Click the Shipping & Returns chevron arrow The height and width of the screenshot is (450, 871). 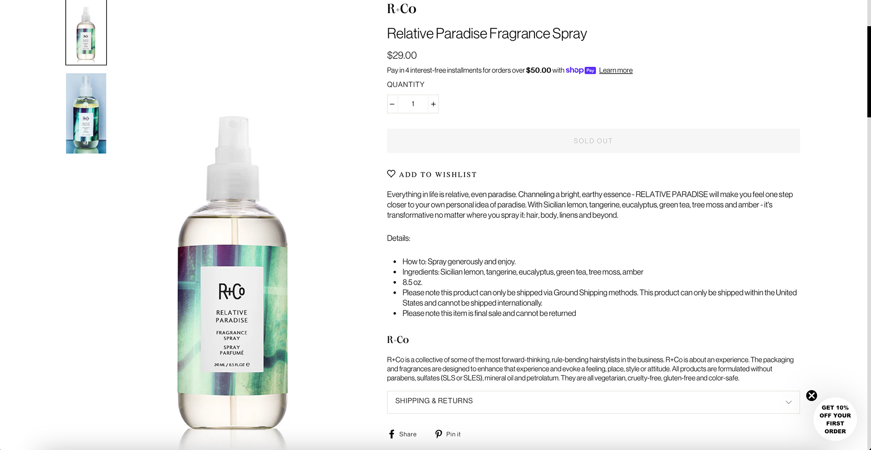tap(788, 402)
